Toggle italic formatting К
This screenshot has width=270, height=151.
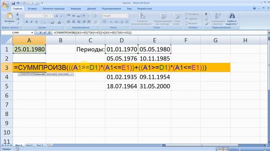(32, 22)
